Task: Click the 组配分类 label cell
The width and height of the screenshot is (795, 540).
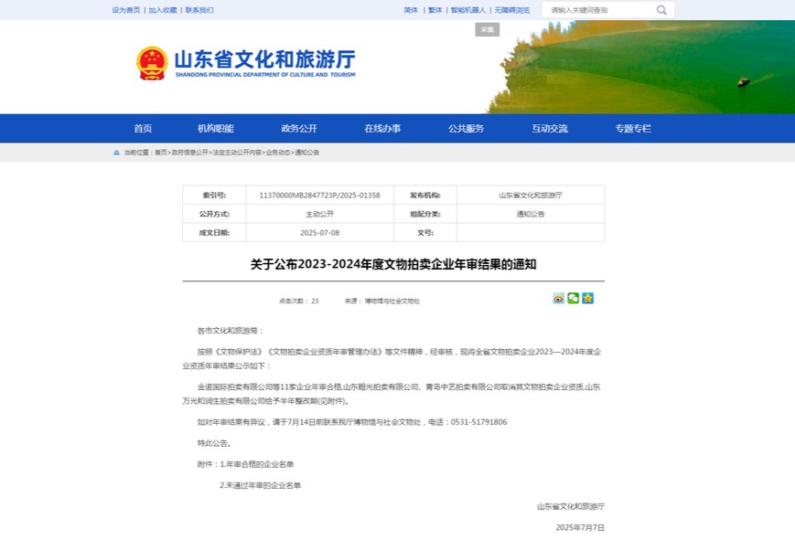Action: click(424, 215)
